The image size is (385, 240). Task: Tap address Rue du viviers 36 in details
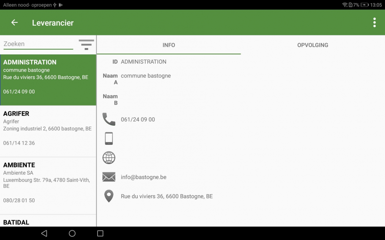[x=167, y=196]
